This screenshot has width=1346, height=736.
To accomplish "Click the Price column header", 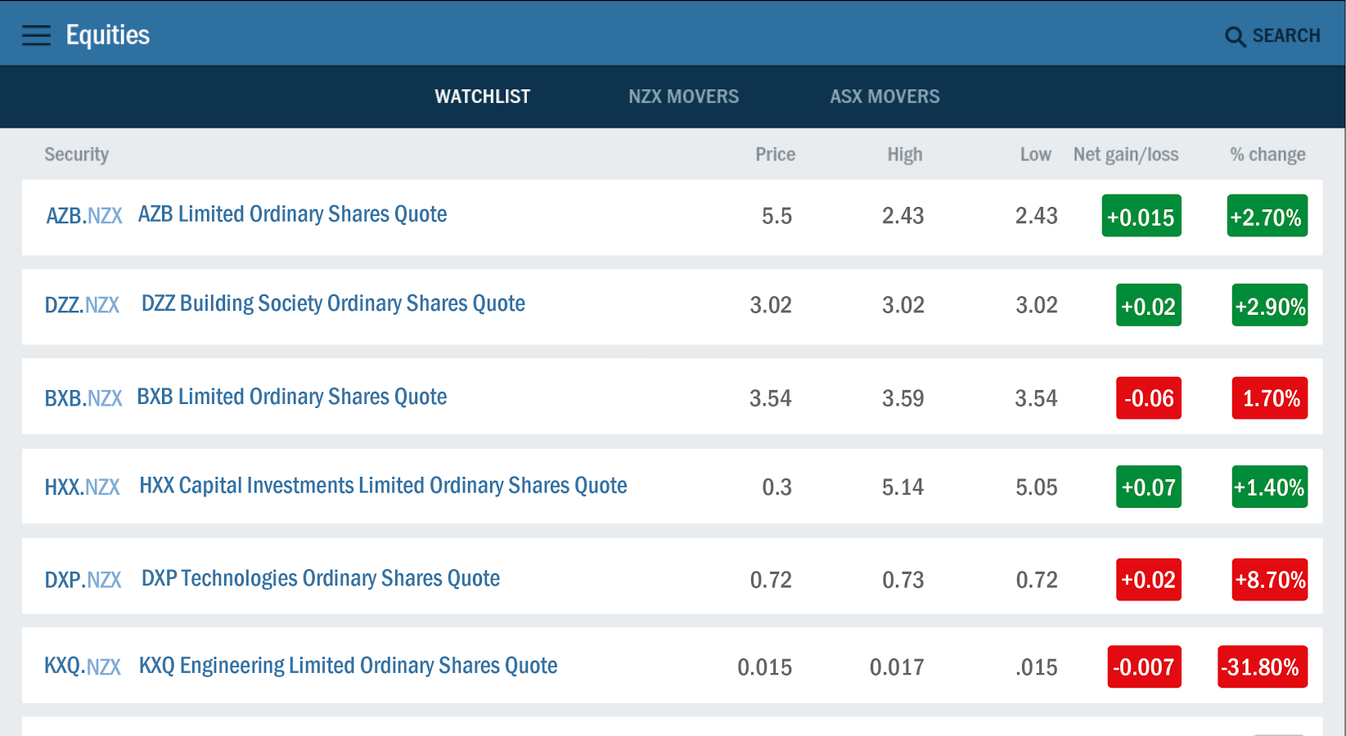I will pyautogui.click(x=775, y=155).
